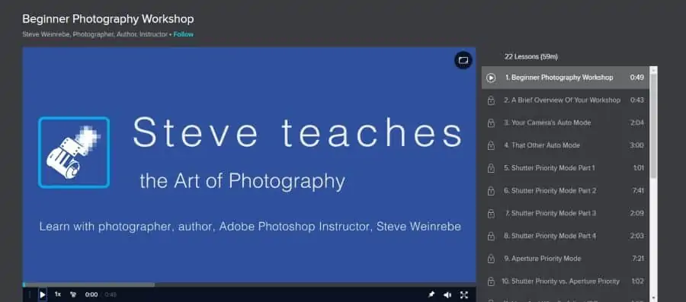Viewport: 686px width, 302px height.
Task: Click the video progress bar
Action: 249,285
